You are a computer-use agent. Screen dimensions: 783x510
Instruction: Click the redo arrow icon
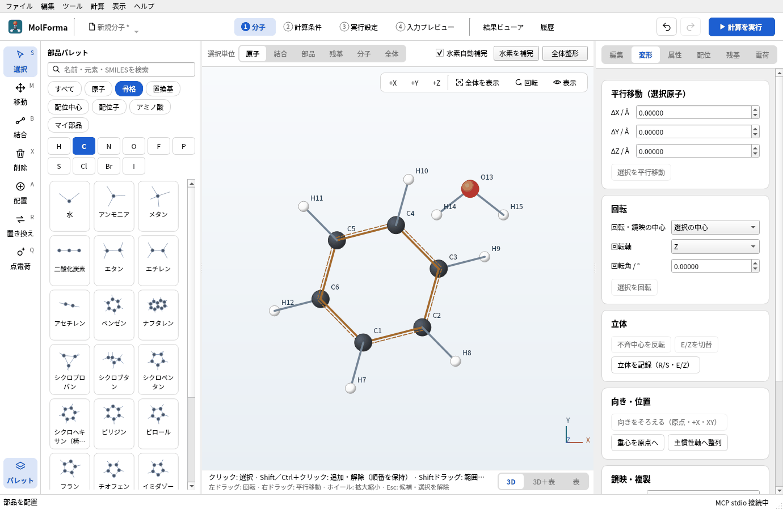pos(691,27)
